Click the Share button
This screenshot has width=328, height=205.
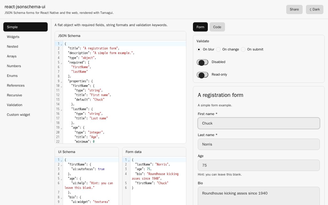(x=294, y=9)
